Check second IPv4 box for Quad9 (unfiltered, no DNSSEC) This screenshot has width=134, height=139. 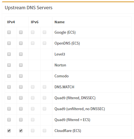click(21, 109)
